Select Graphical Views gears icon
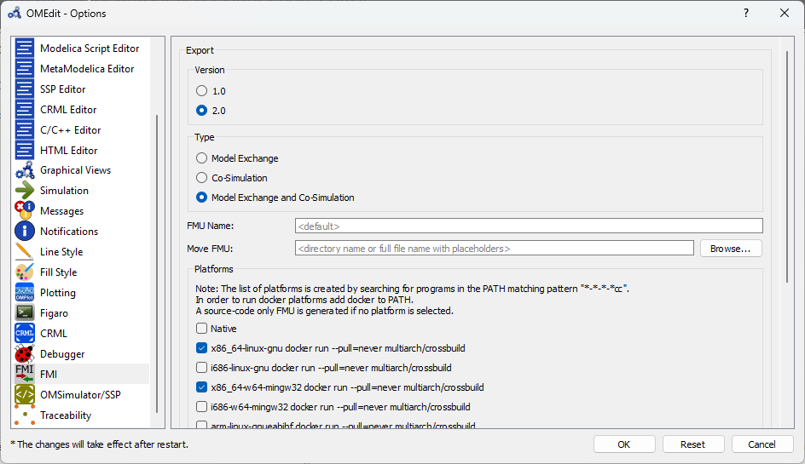The width and height of the screenshot is (805, 464). click(x=24, y=170)
